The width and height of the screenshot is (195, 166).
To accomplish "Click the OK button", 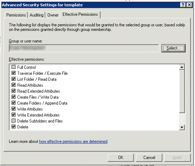I will click(x=121, y=158).
